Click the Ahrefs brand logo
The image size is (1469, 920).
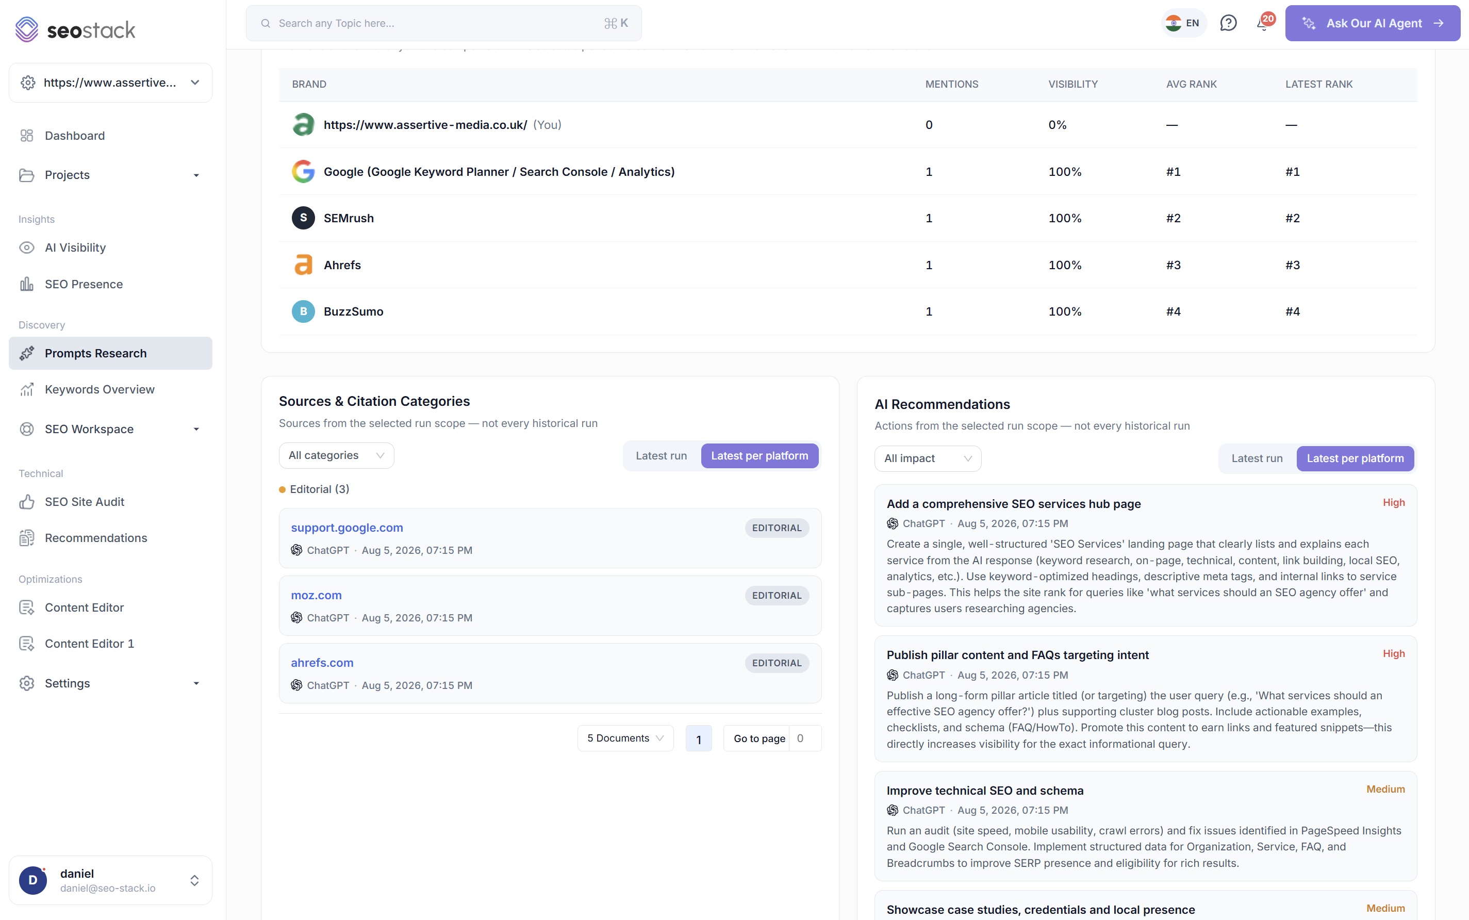(x=303, y=265)
